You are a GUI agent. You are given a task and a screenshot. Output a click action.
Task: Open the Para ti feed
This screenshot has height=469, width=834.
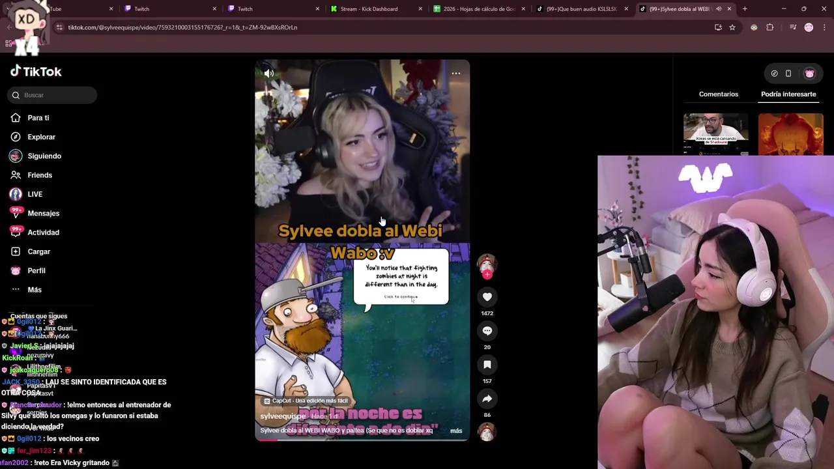(x=38, y=118)
